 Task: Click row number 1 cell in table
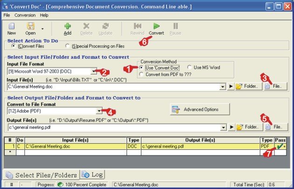tap(10, 147)
